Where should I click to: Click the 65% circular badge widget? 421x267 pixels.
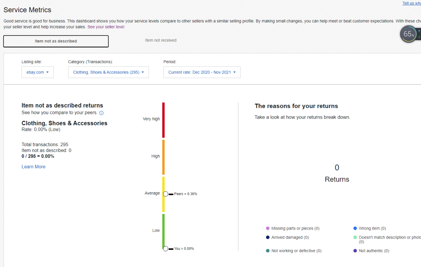coord(408,34)
